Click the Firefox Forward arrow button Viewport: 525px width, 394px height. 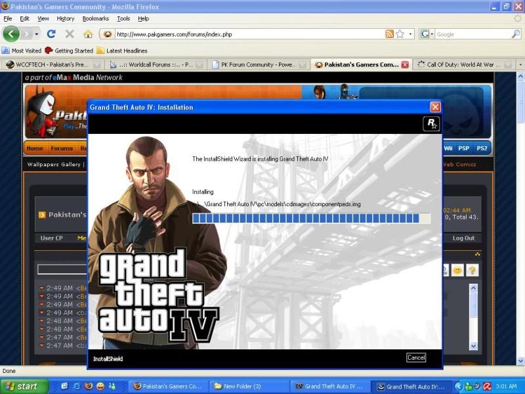26,34
